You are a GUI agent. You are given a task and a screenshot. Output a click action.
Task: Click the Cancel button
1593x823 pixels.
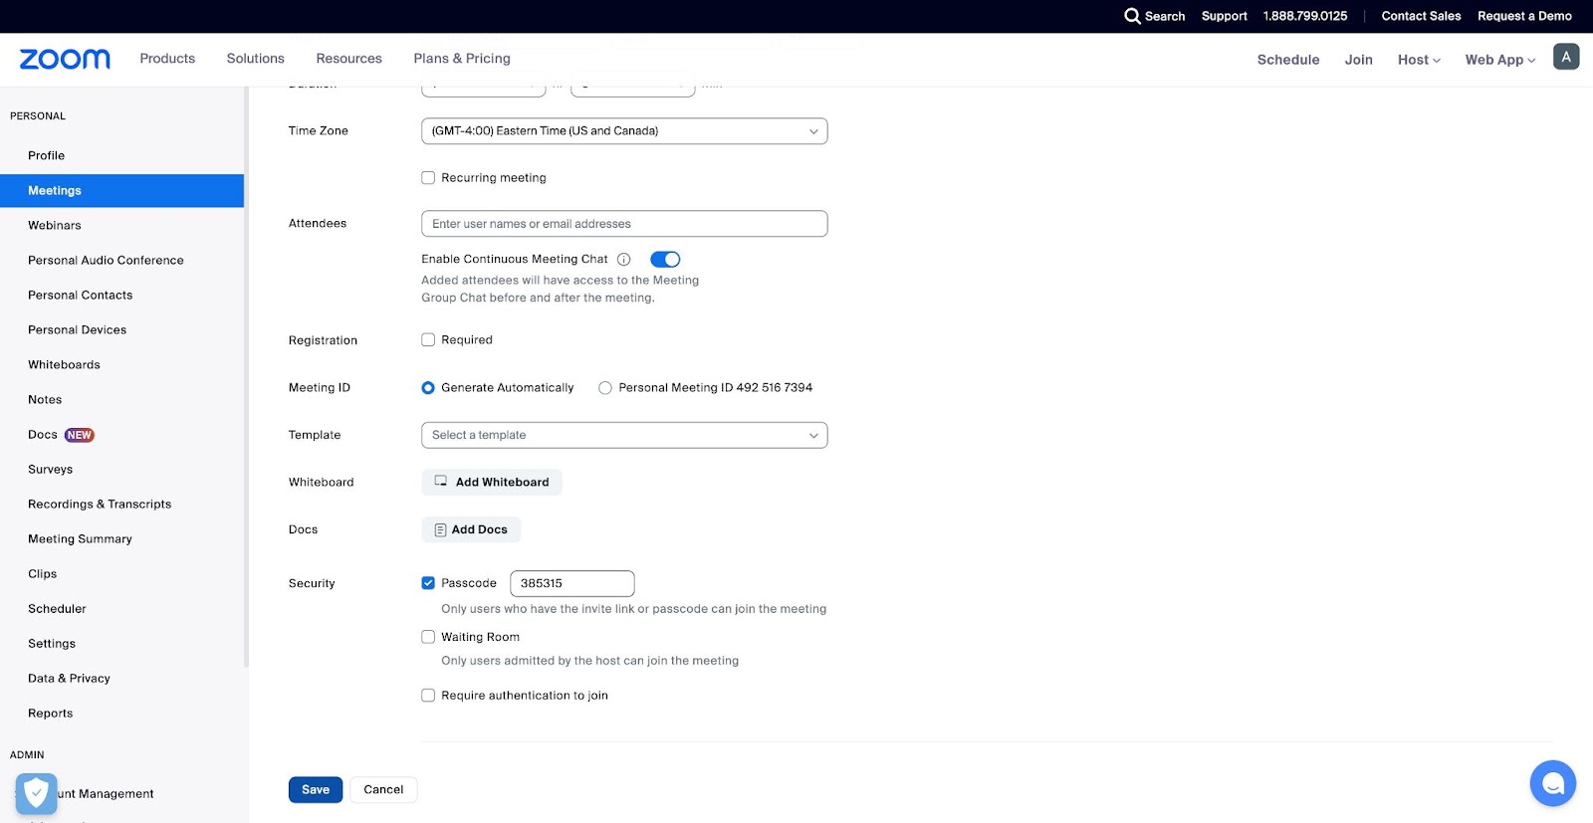pyautogui.click(x=383, y=790)
